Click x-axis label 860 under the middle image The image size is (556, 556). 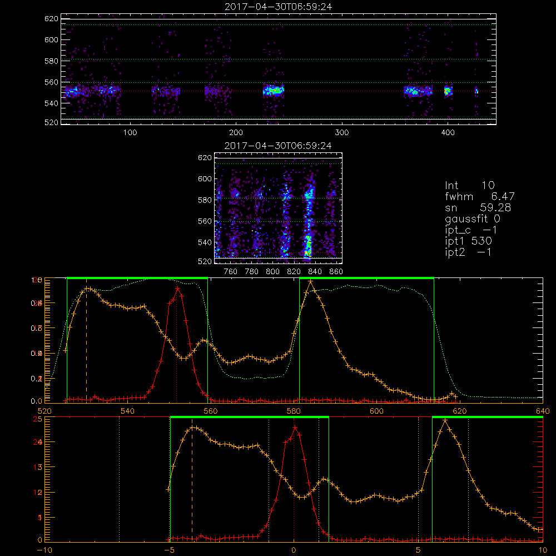pos(336,272)
